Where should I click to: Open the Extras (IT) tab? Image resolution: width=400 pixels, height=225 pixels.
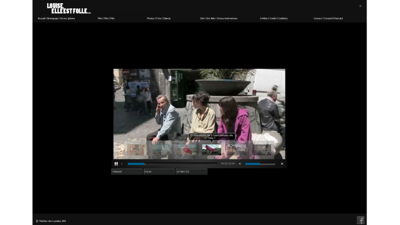point(191,171)
